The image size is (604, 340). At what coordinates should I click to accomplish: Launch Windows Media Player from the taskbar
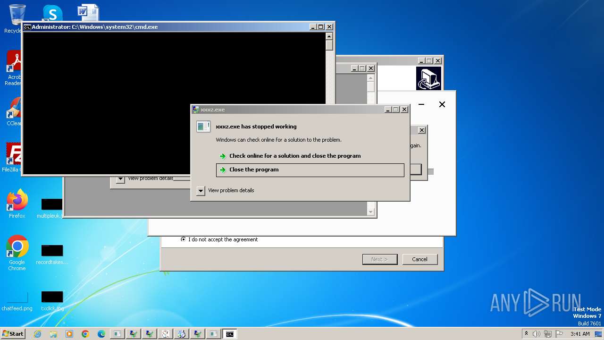pos(69,334)
